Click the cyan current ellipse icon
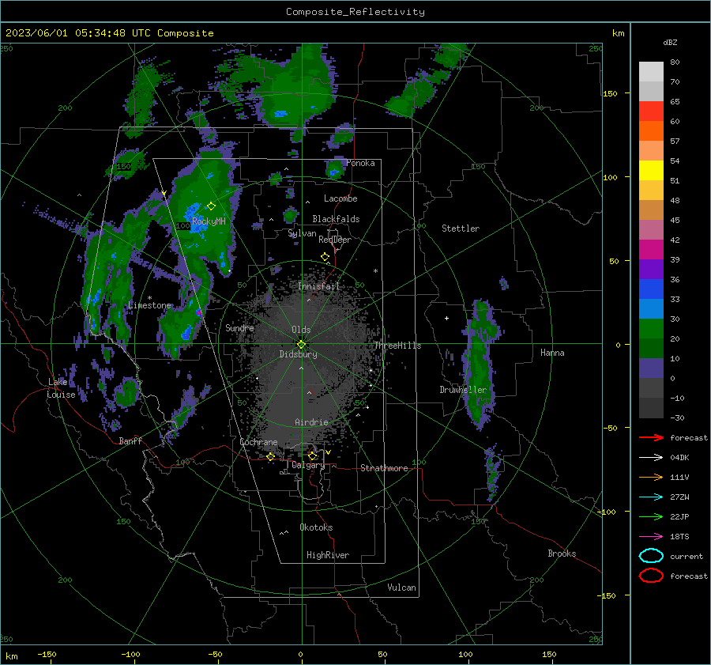 pos(651,556)
